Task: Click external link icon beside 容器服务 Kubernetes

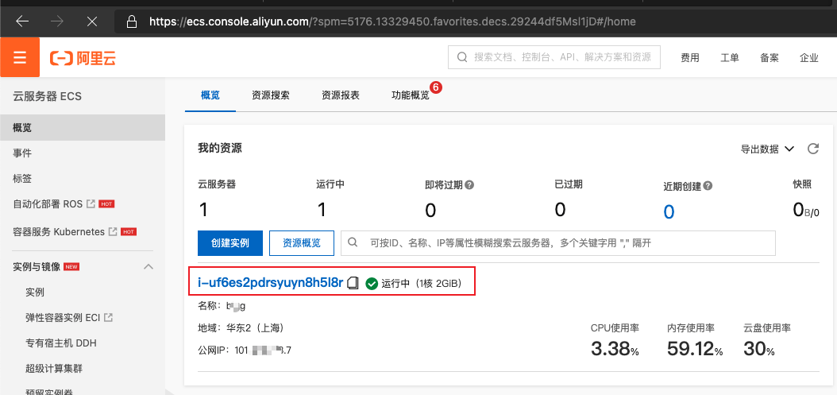Action: click(x=113, y=232)
